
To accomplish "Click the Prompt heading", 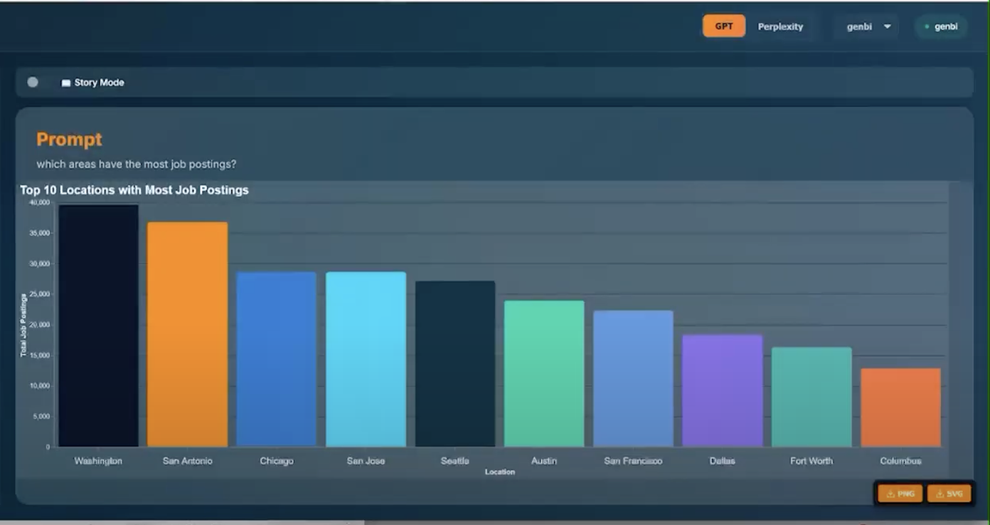I will click(x=69, y=139).
